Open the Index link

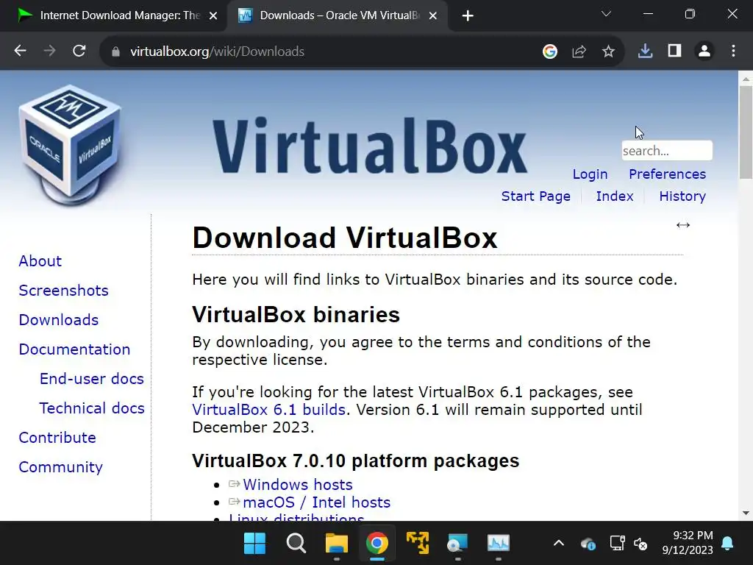pyautogui.click(x=615, y=196)
